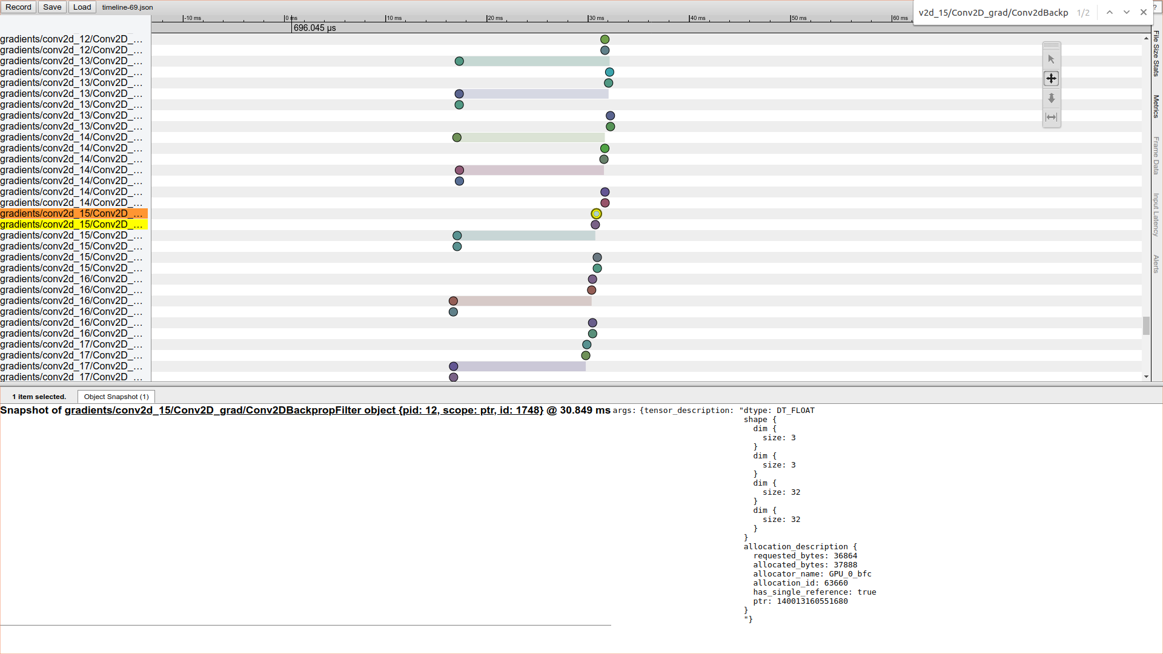This screenshot has width=1163, height=654.
Task: Go to next find result
Action: [1126, 13]
